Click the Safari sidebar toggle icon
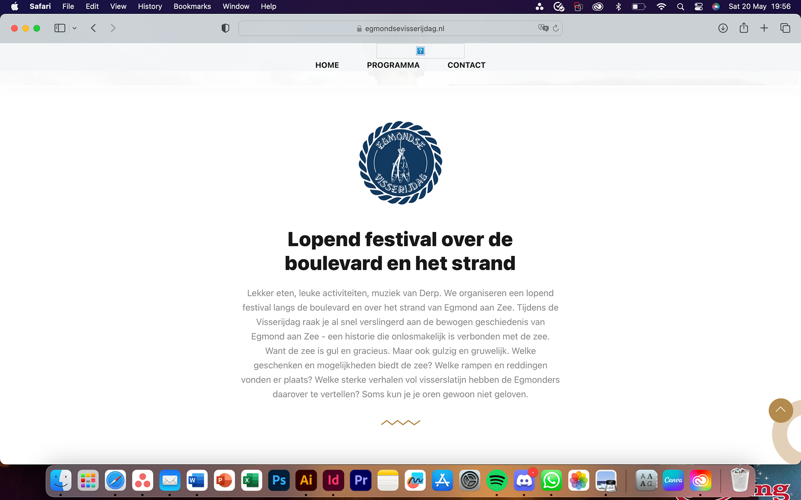801x500 pixels. pos(60,28)
